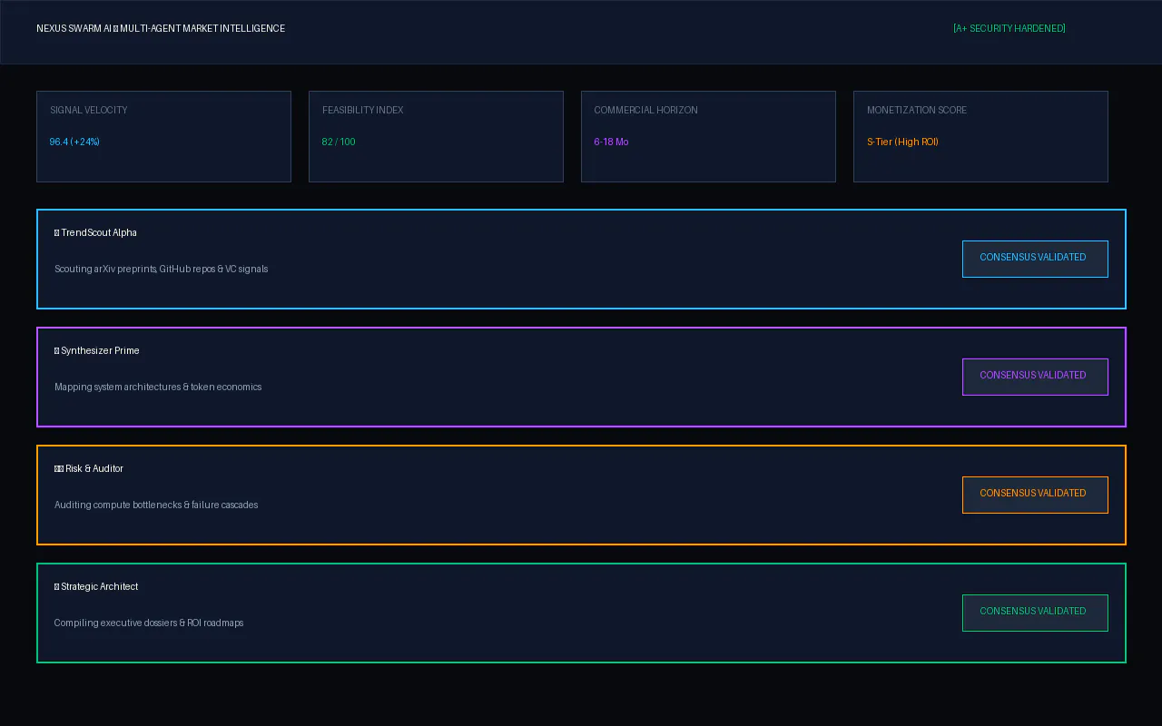
Task: Click the 6-18 Mo value
Action: click(x=611, y=142)
